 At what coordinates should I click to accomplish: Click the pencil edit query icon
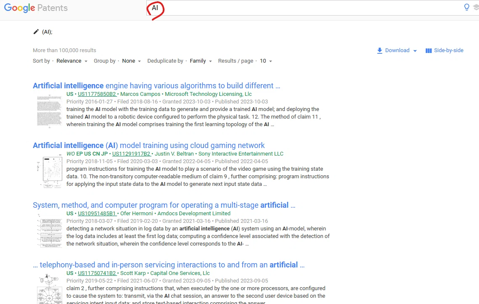pyautogui.click(x=36, y=32)
